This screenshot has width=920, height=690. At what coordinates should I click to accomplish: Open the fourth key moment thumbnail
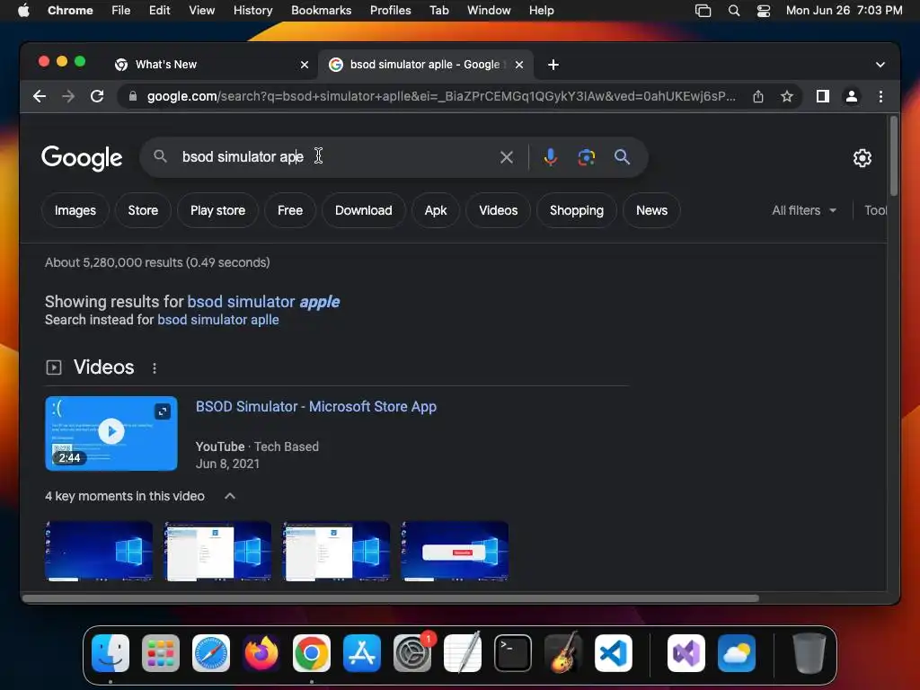455,551
